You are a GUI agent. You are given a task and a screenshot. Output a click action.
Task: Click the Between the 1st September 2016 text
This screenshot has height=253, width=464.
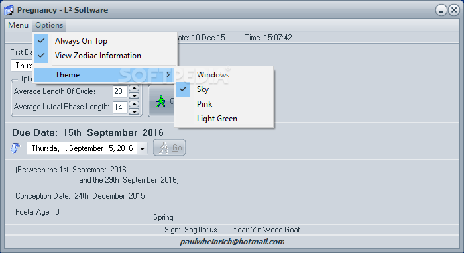pos(71,170)
